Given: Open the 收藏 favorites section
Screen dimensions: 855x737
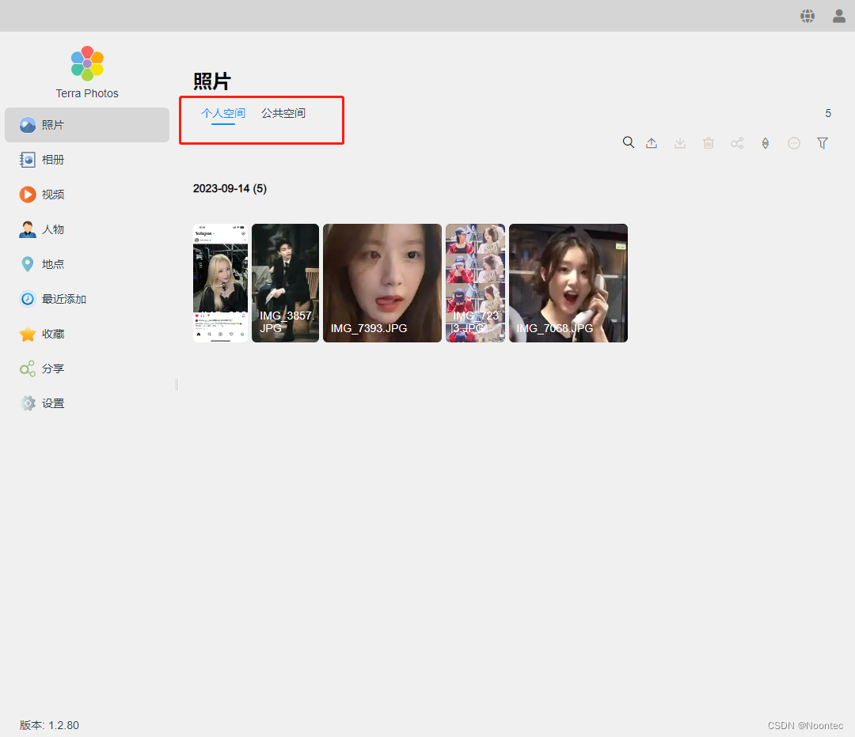Looking at the screenshot, I should [53, 334].
